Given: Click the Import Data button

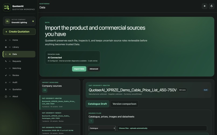Looking at the screenshot, I should tap(79, 69).
